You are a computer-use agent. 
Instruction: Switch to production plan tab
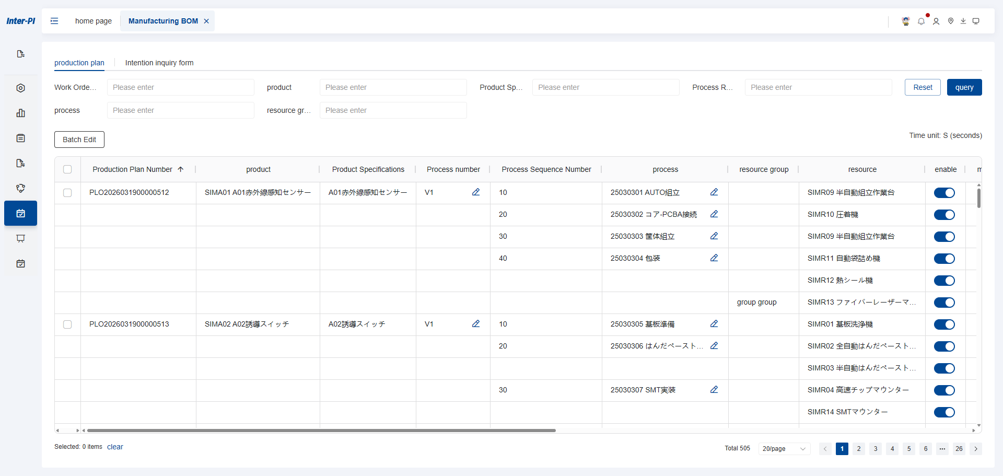[x=79, y=63]
